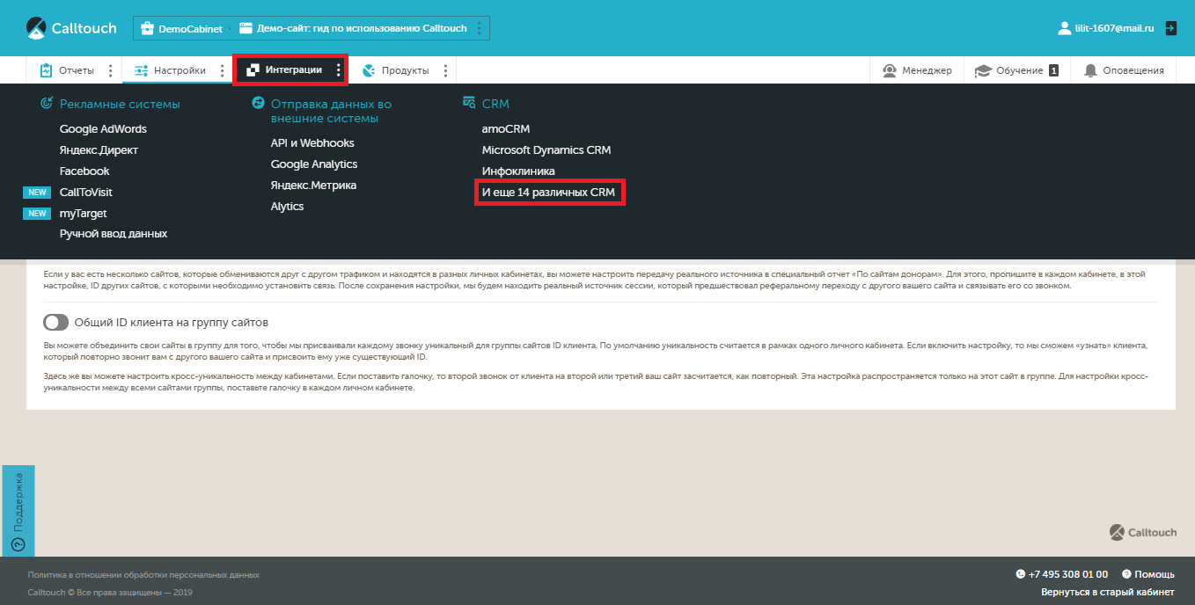Open Google AdWords integration
The image size is (1195, 605).
tap(103, 128)
